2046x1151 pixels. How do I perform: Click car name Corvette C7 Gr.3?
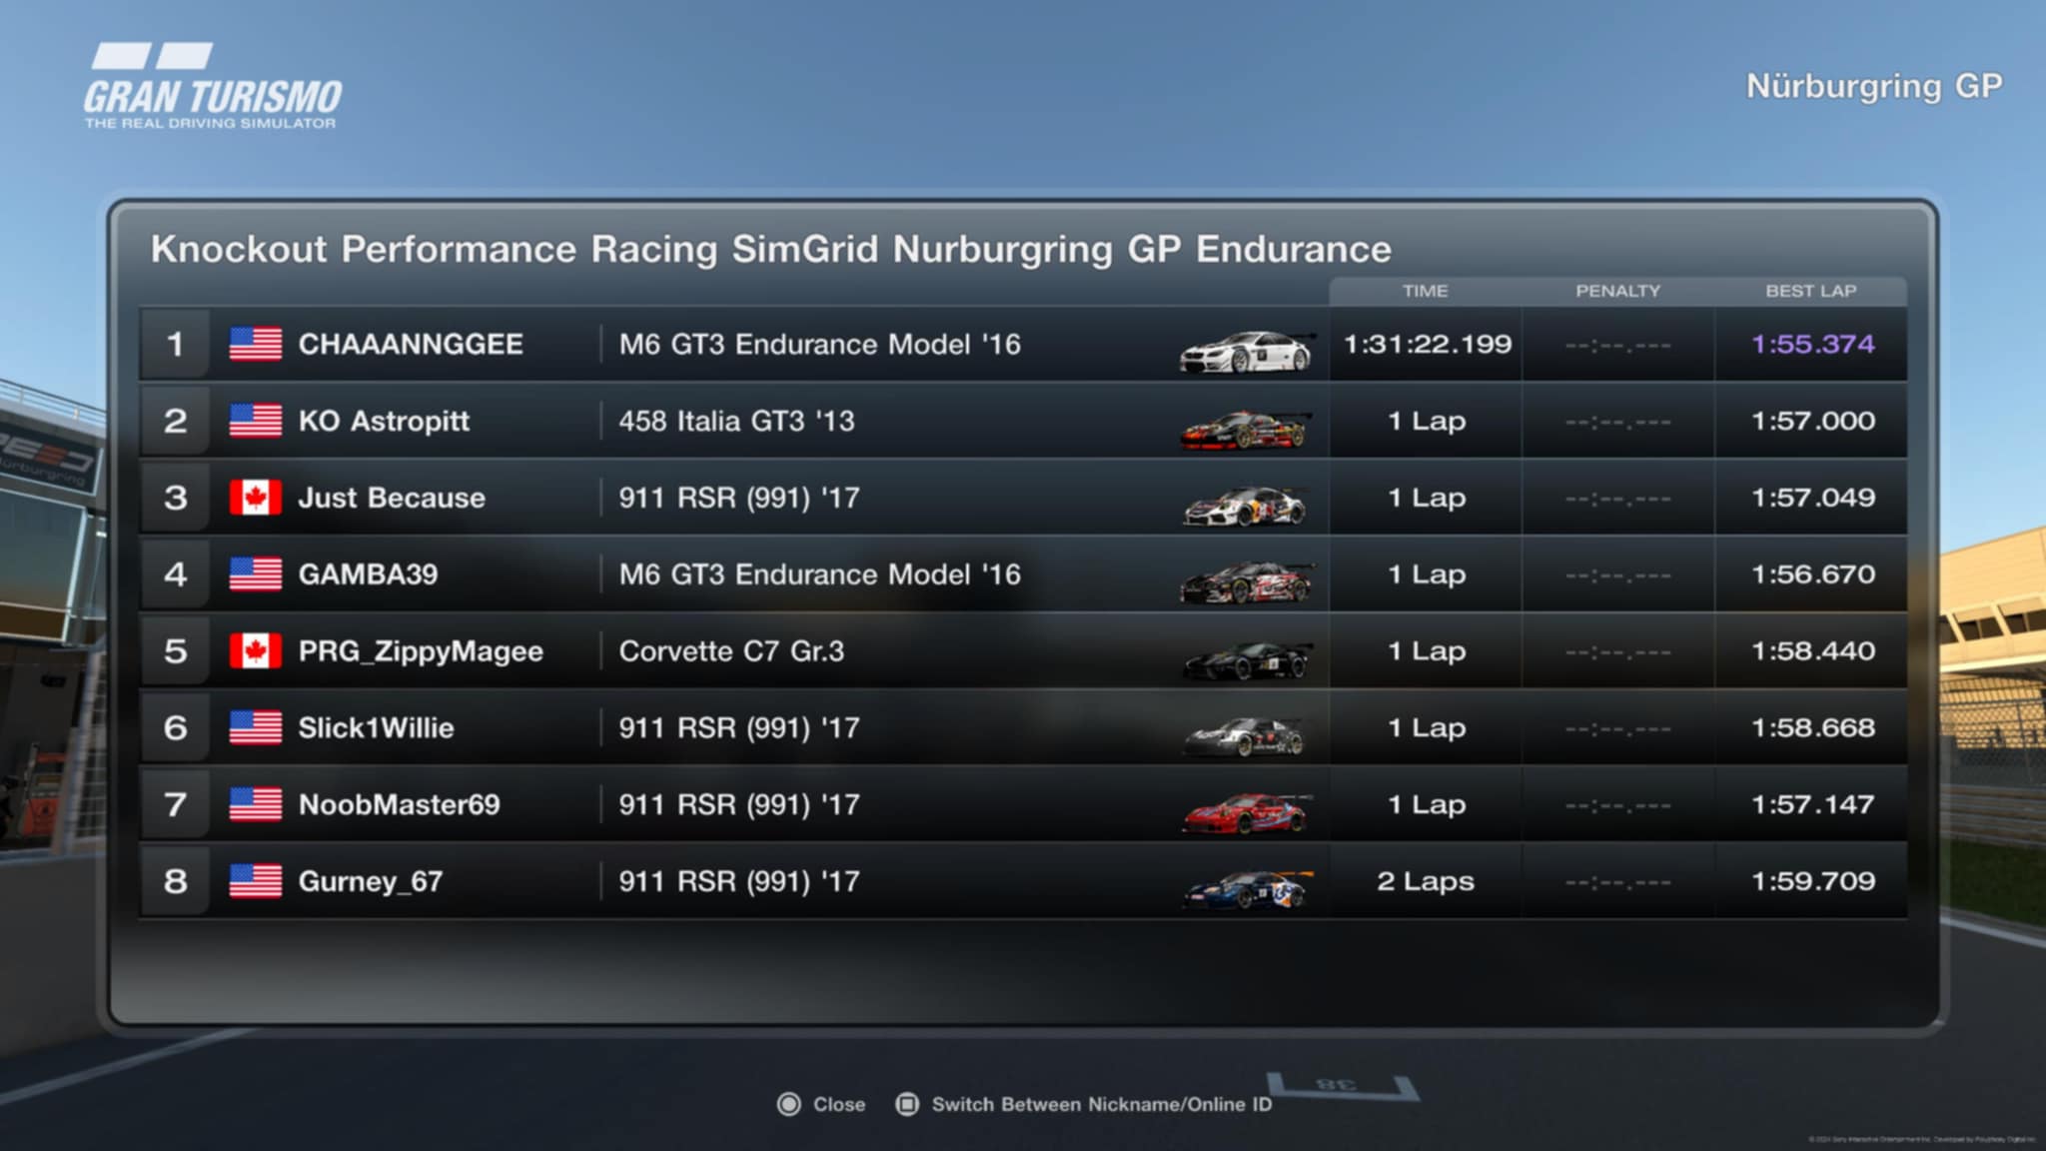(731, 651)
